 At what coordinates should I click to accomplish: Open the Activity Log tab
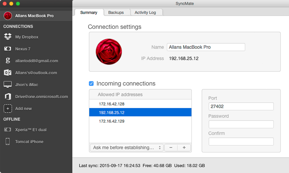[145, 12]
